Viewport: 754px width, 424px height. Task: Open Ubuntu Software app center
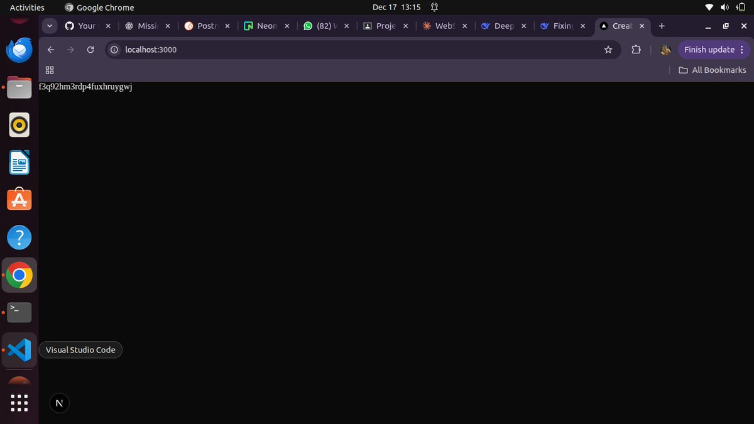(x=19, y=199)
